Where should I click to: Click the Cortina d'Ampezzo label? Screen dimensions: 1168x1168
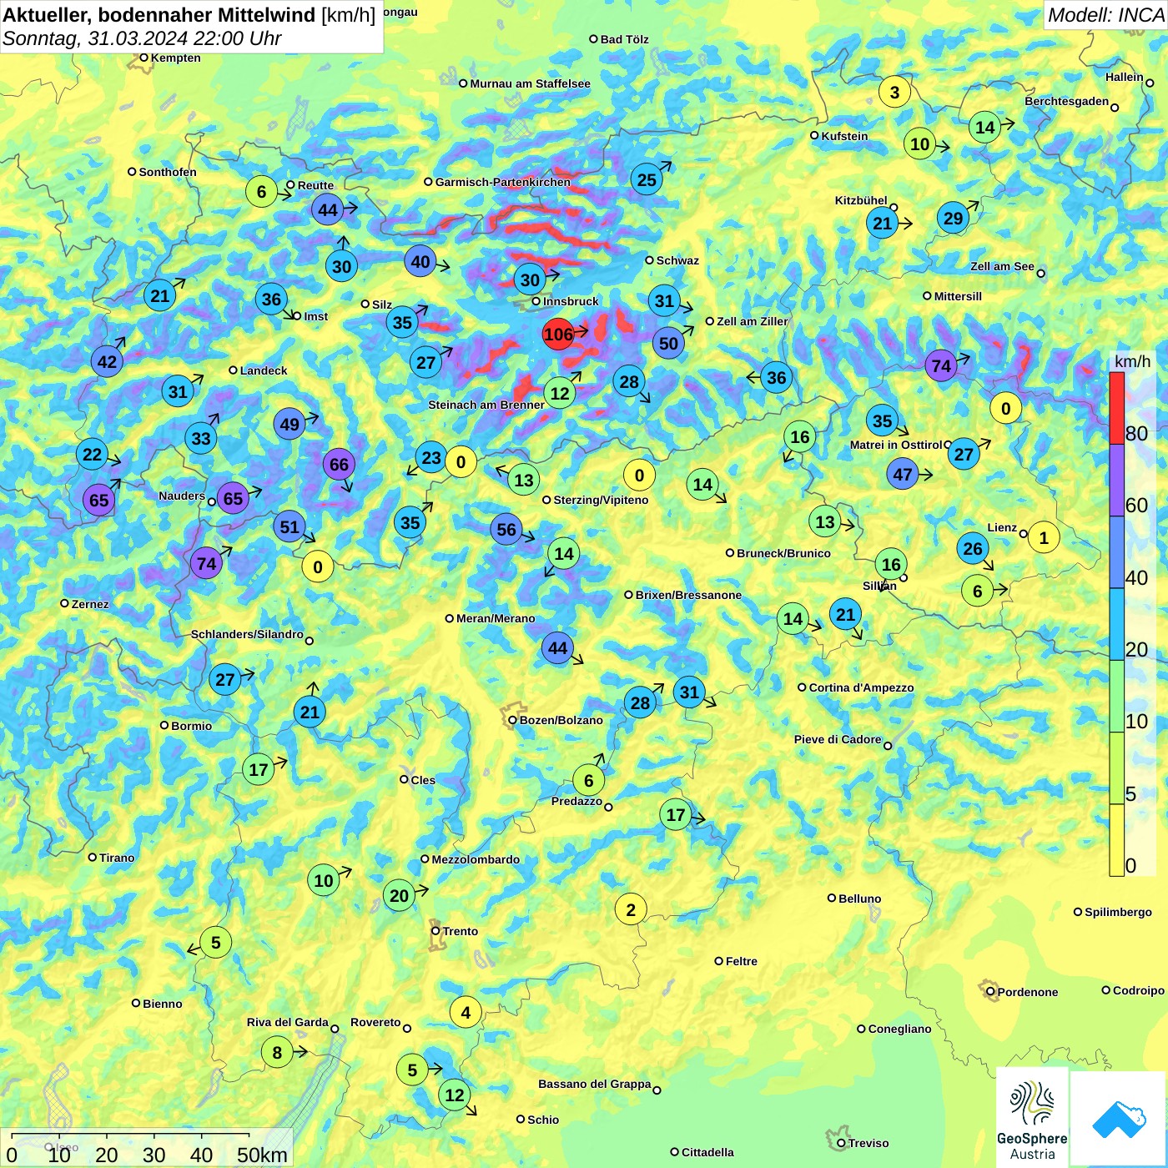pyautogui.click(x=861, y=687)
